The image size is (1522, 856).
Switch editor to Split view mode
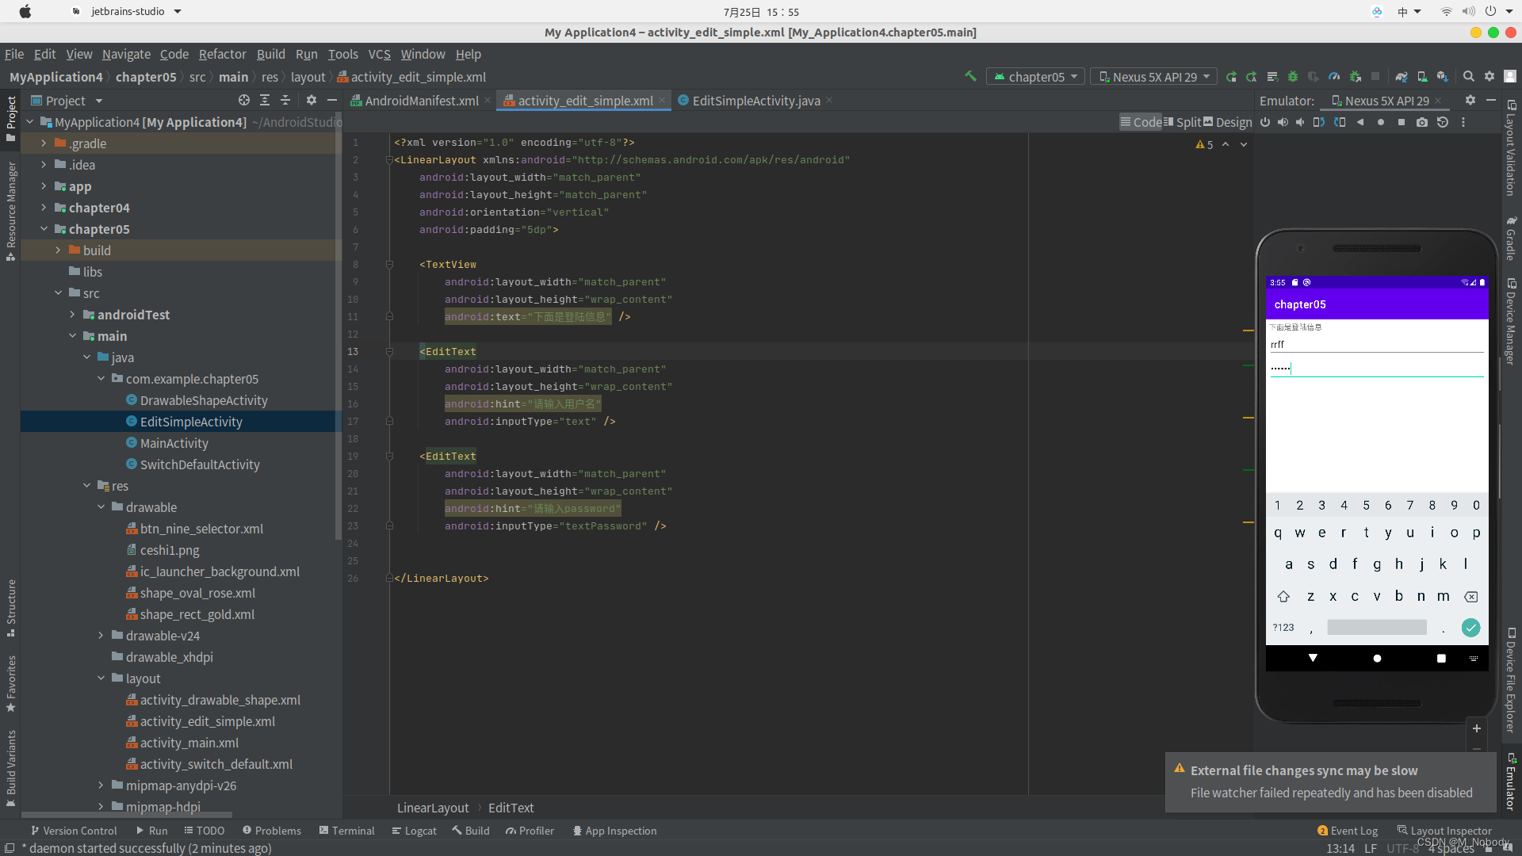pyautogui.click(x=1183, y=122)
